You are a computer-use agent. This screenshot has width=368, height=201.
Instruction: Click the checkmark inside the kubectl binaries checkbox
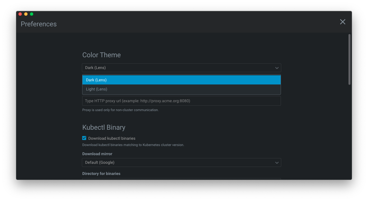coord(84,138)
